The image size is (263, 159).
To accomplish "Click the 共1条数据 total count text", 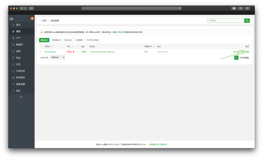I will pyautogui.click(x=245, y=58).
